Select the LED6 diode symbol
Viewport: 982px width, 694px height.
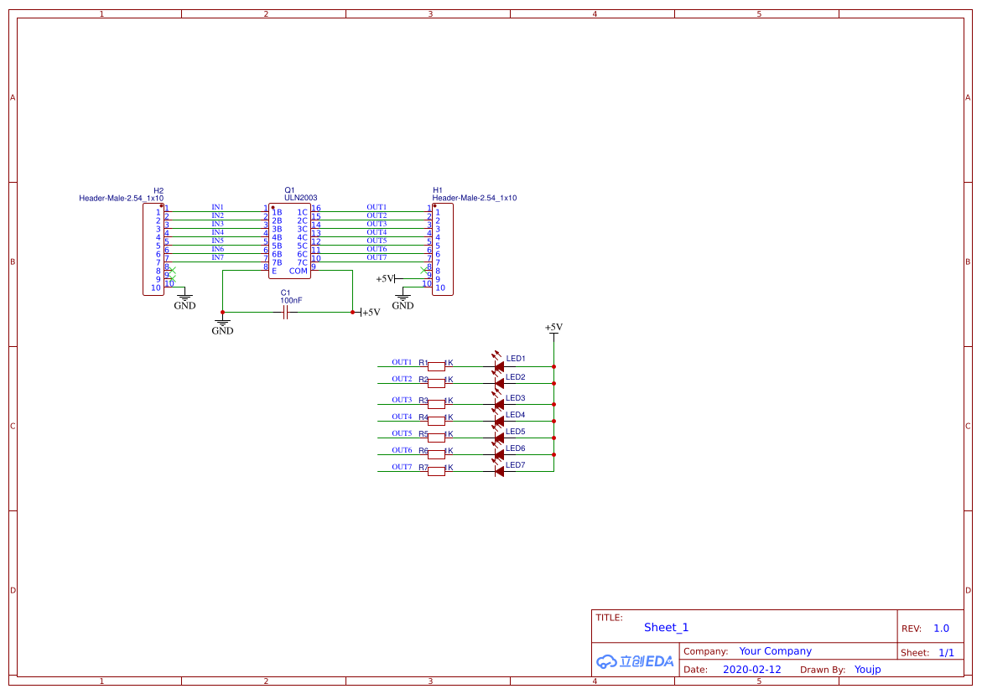(x=498, y=454)
